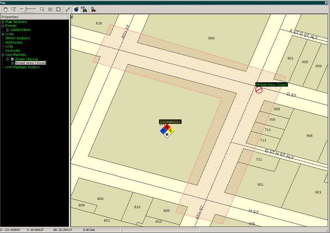Select the Pan hand tool
330x233 pixels.
pyautogui.click(x=6, y=9)
